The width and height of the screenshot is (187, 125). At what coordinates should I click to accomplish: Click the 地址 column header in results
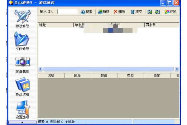click(56, 25)
